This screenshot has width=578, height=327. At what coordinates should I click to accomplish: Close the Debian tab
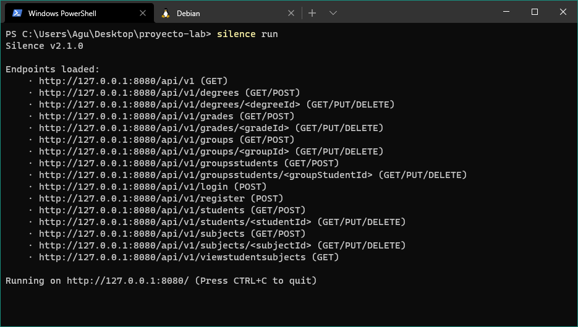tap(291, 13)
